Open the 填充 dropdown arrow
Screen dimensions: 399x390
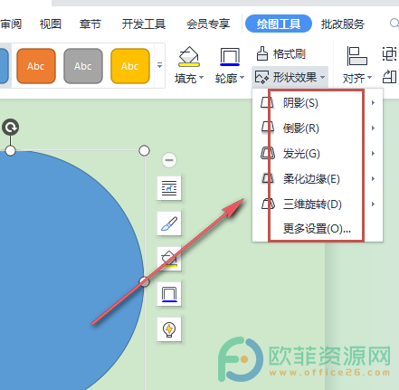point(201,78)
